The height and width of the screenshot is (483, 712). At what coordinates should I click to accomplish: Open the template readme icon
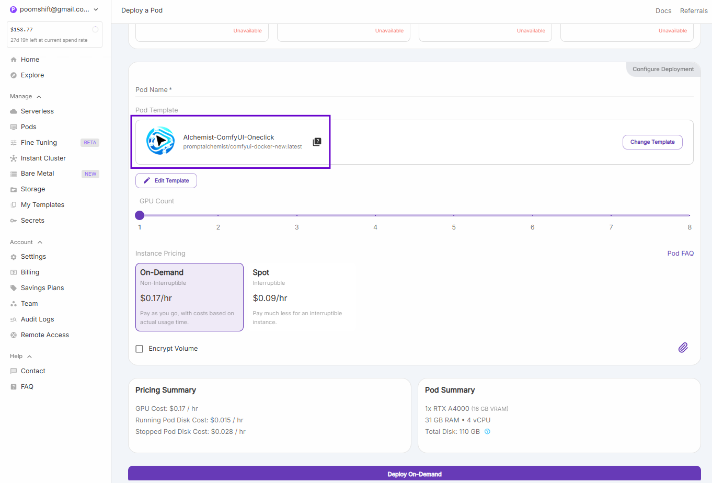(317, 142)
